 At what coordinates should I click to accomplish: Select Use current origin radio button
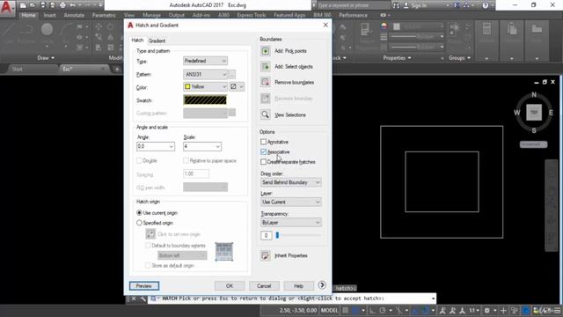point(139,213)
